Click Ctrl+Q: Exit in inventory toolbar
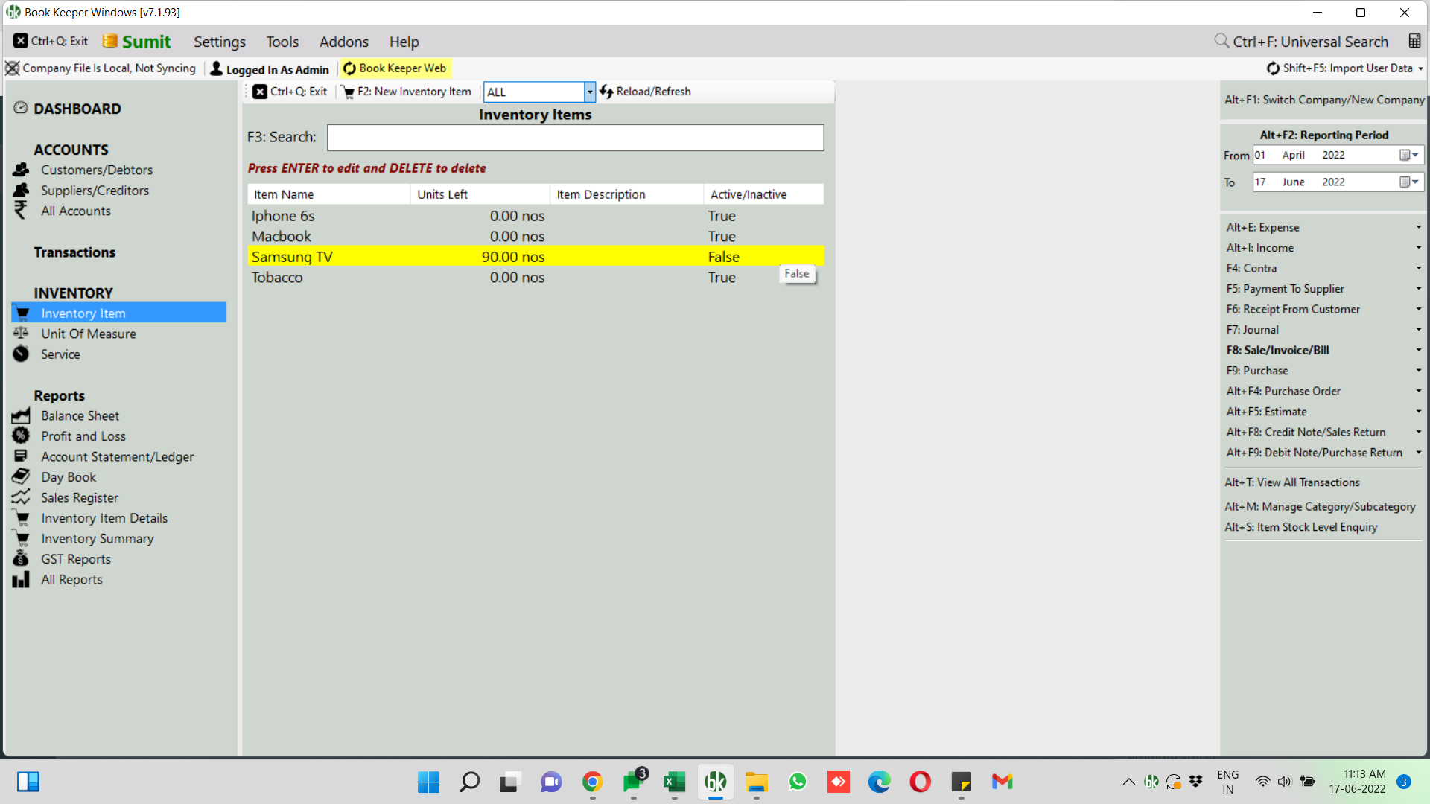The image size is (1430, 804). (x=290, y=92)
